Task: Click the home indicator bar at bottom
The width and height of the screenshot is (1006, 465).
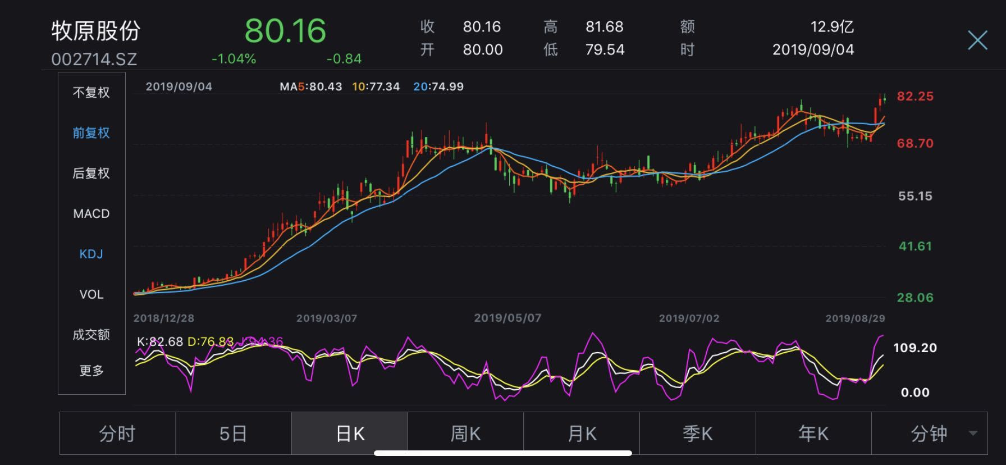Action: pyautogui.click(x=503, y=453)
